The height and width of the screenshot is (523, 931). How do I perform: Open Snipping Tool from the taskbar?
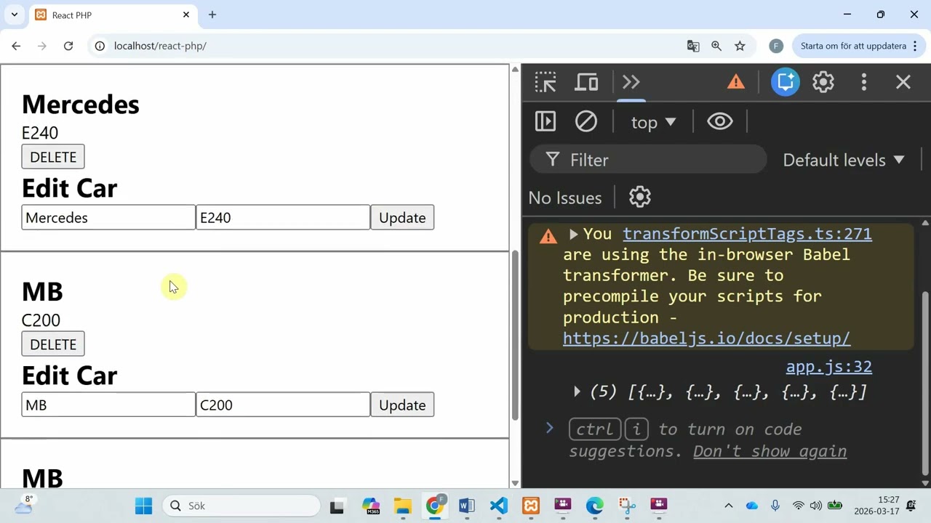click(x=627, y=506)
